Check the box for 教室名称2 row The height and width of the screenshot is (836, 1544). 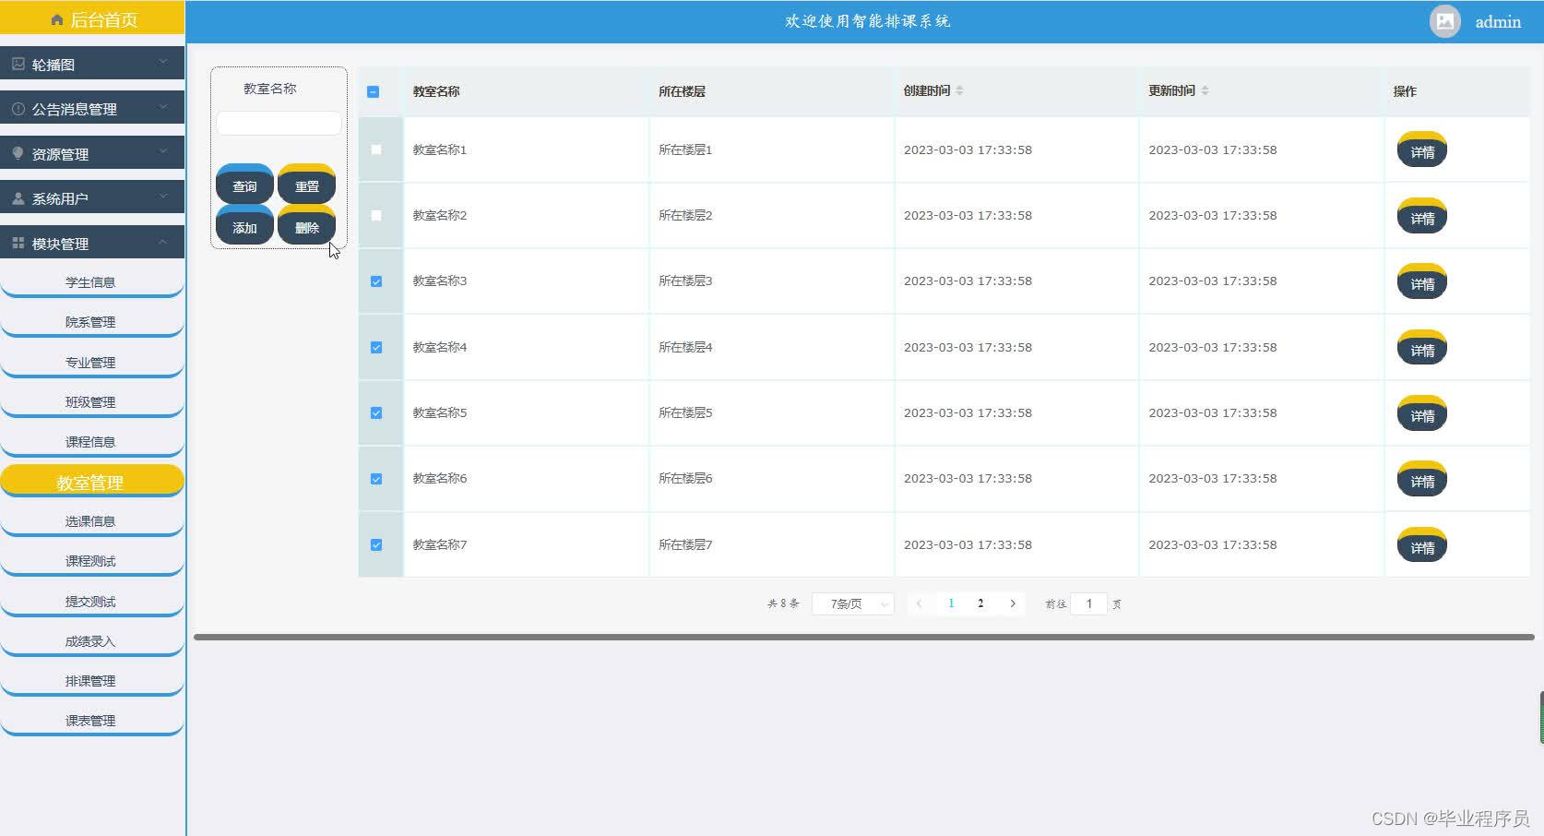point(376,215)
